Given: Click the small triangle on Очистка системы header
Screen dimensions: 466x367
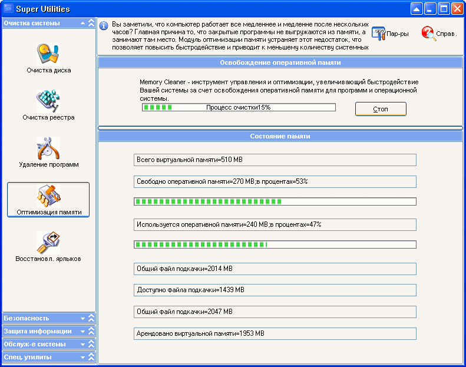Looking at the screenshot, I should coord(83,23).
